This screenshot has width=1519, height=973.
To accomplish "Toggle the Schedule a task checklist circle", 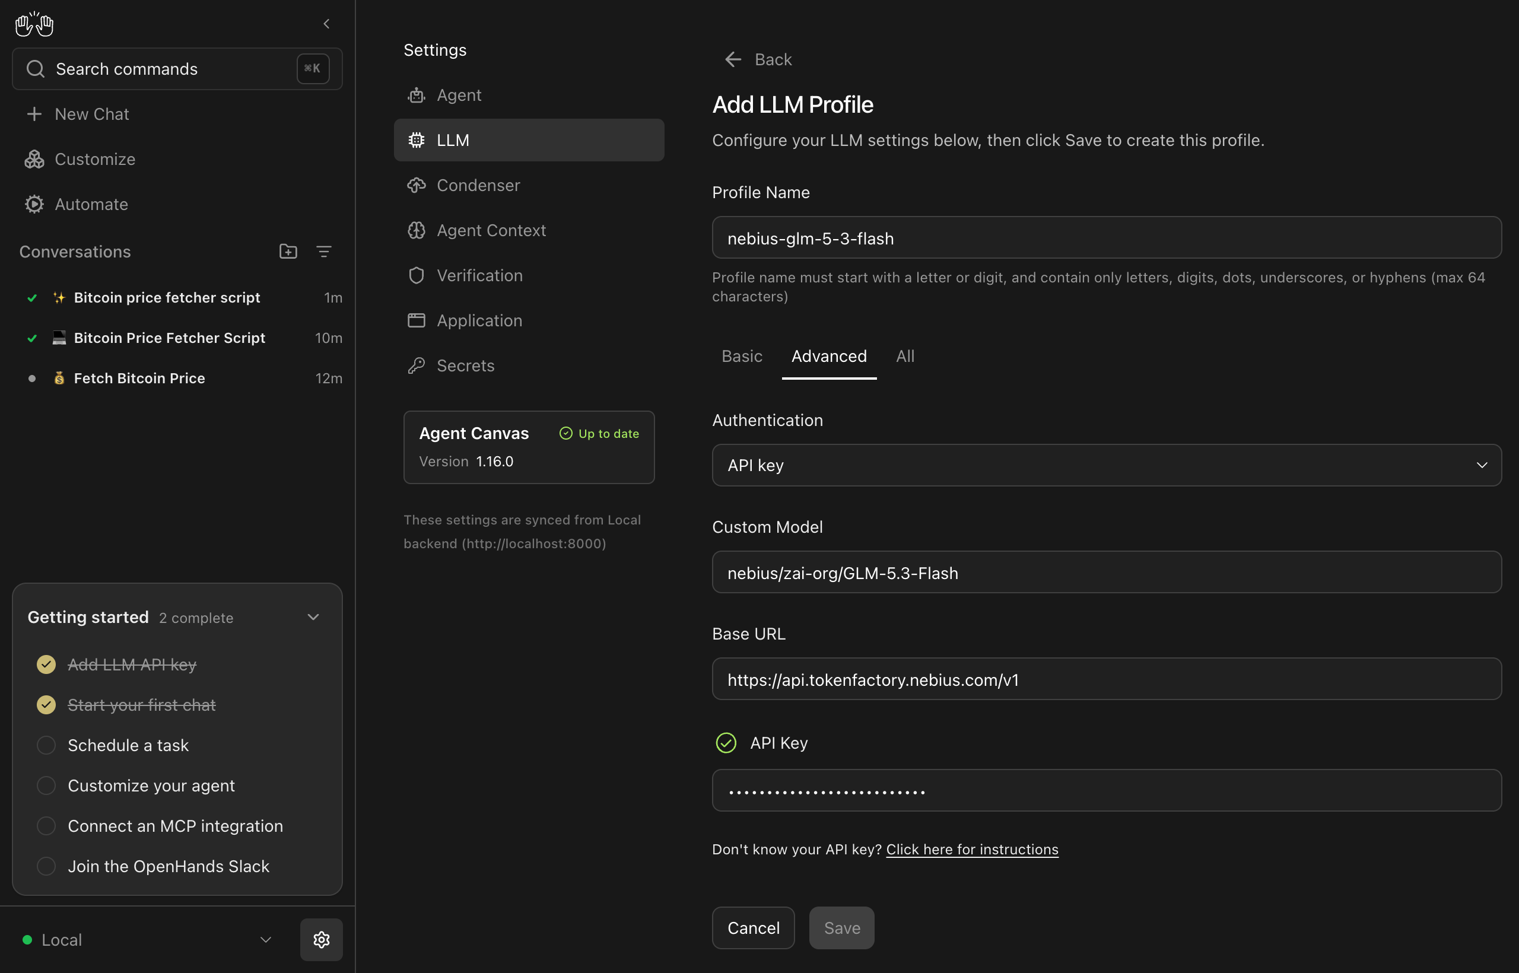I will [46, 745].
